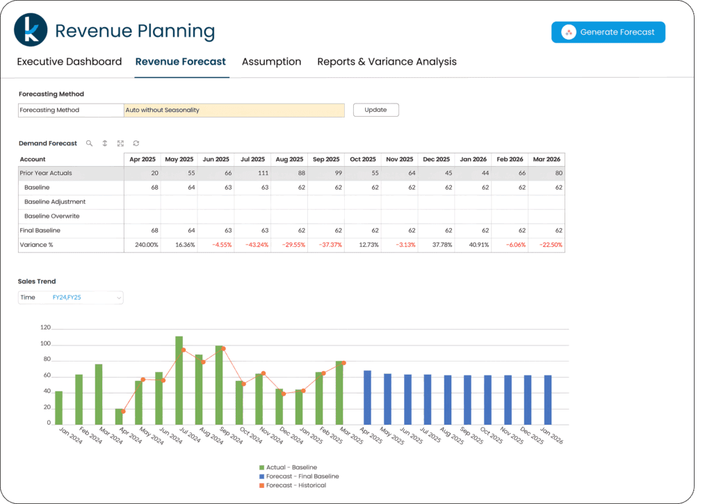This screenshot has height=504, width=712.
Task: Click the Kepion logo icon
Action: coord(31,31)
